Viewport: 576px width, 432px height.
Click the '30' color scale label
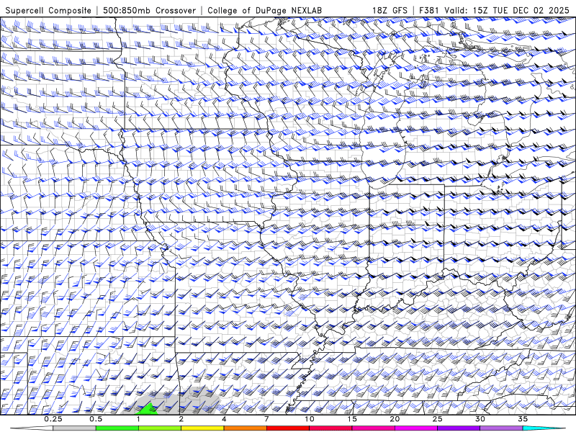(480, 419)
